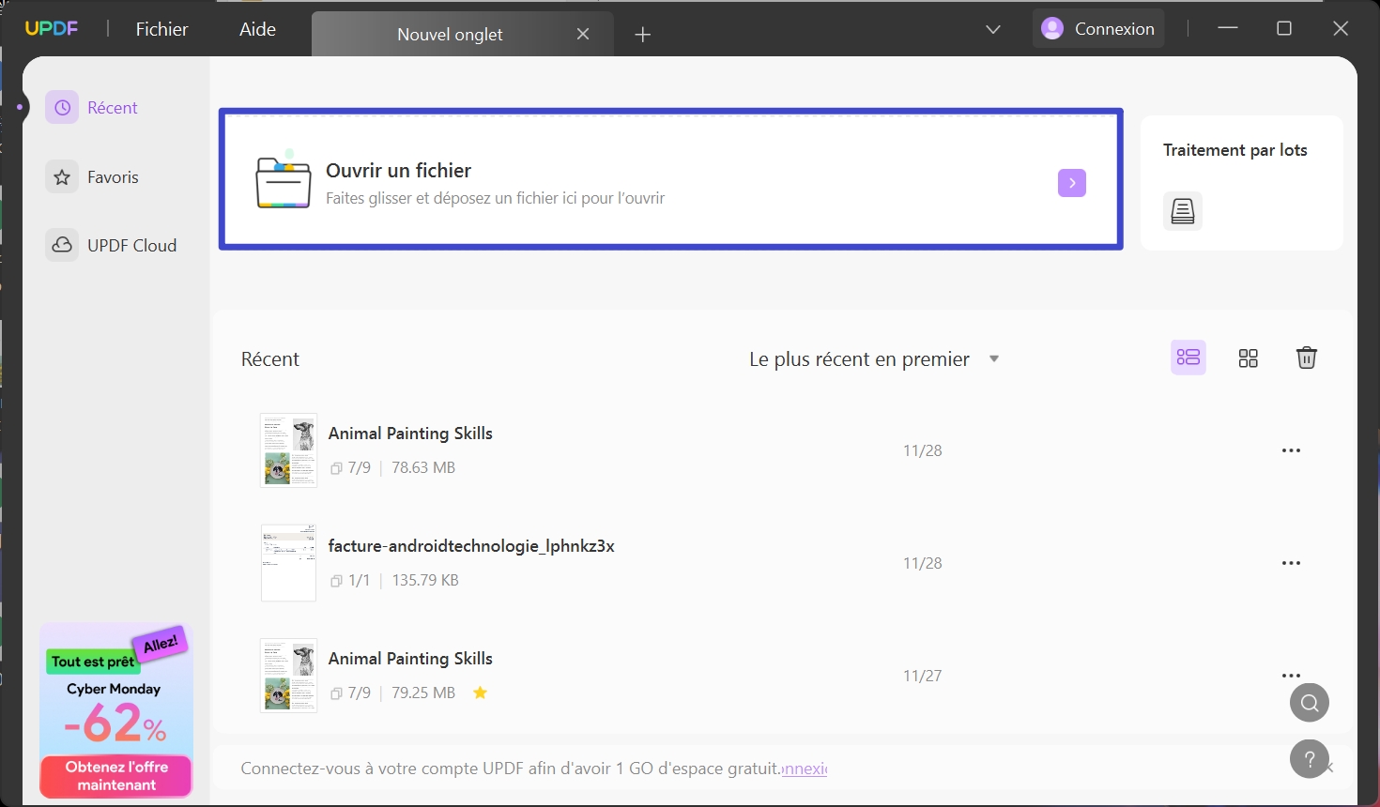This screenshot has height=807, width=1380.
Task: Click the Traitement par lots title
Action: pos(1234,150)
